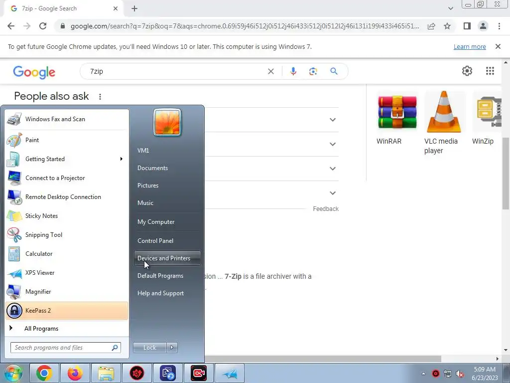The width and height of the screenshot is (510, 383).
Task: Launch the Snipping Tool
Action: pyautogui.click(x=67, y=235)
